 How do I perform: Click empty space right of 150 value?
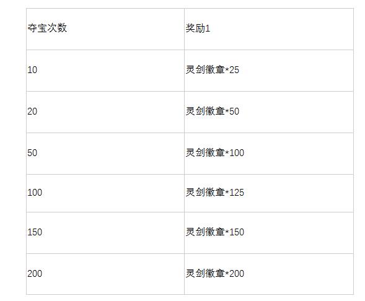113,233
